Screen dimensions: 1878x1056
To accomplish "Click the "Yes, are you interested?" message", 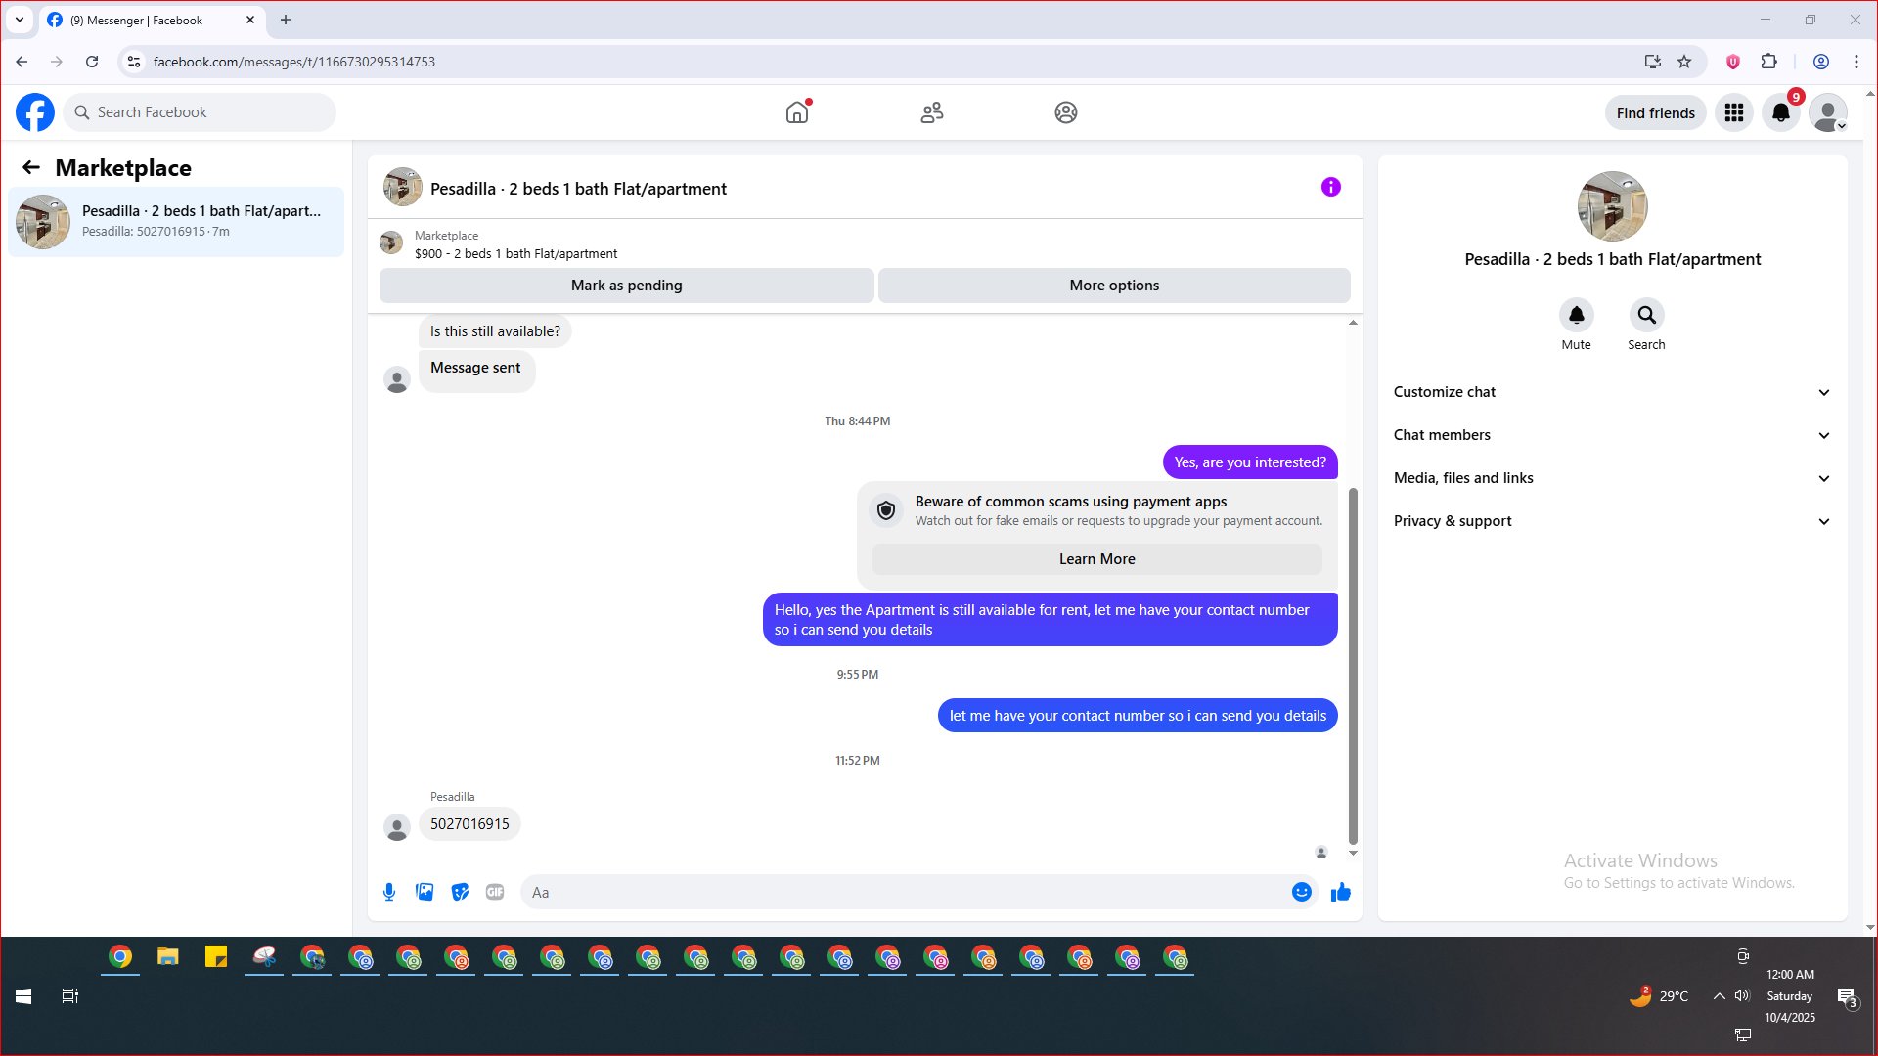I will [x=1250, y=462].
